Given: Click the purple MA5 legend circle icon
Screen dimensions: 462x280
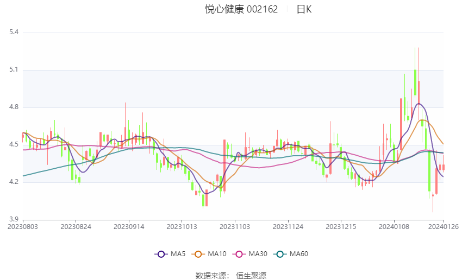Looking at the screenshot, I should (161, 254).
